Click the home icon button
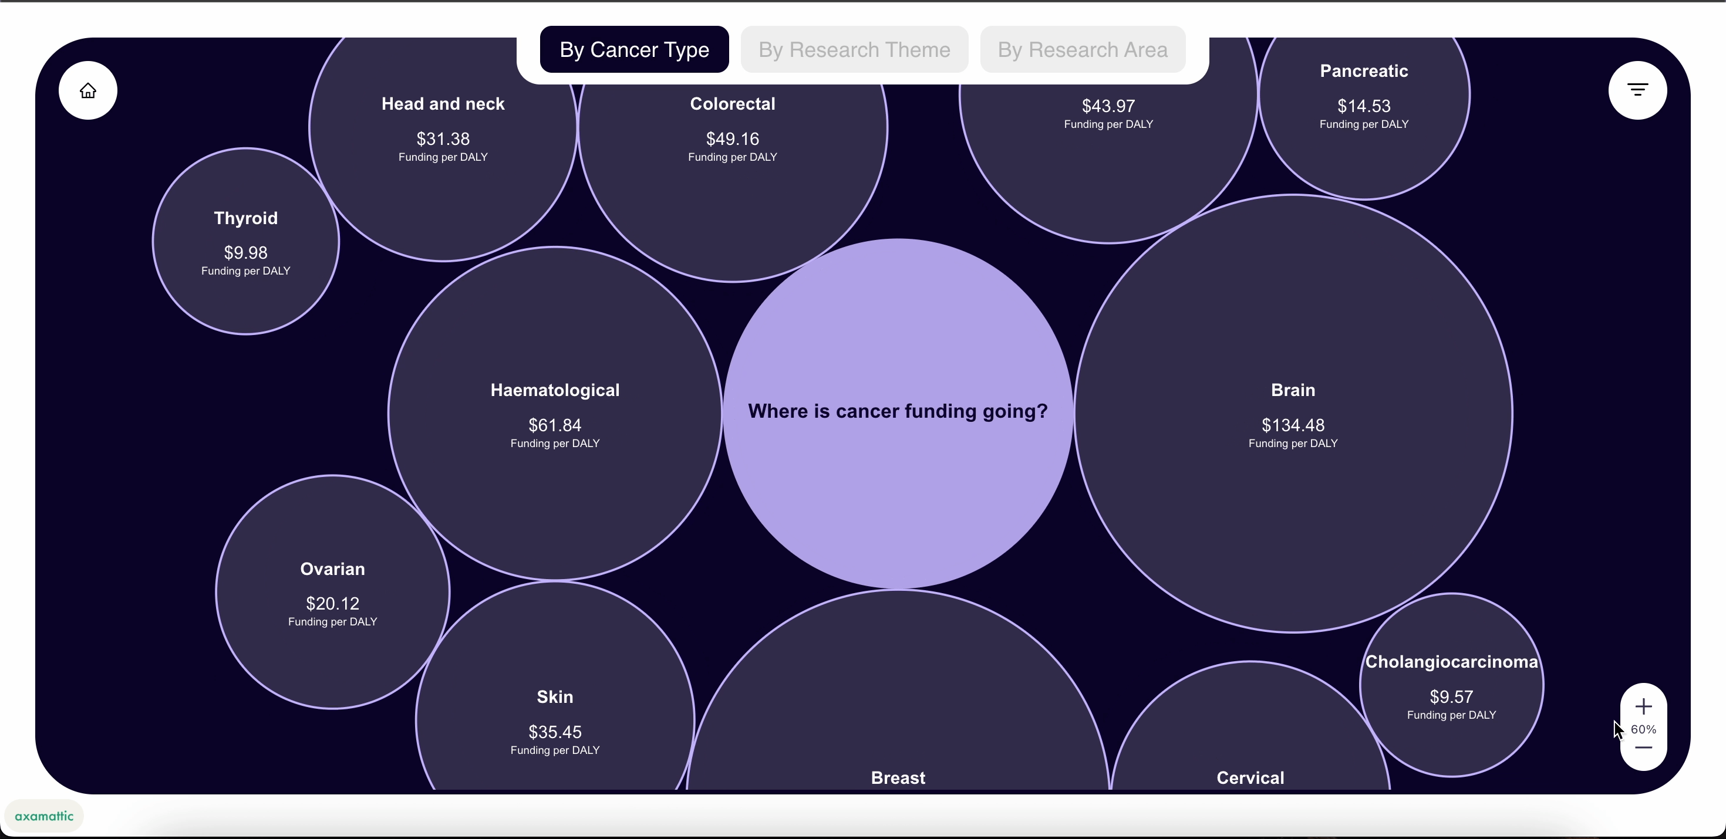Image resolution: width=1726 pixels, height=839 pixels. (x=88, y=90)
